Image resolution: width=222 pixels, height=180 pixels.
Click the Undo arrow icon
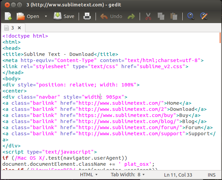[104, 16]
